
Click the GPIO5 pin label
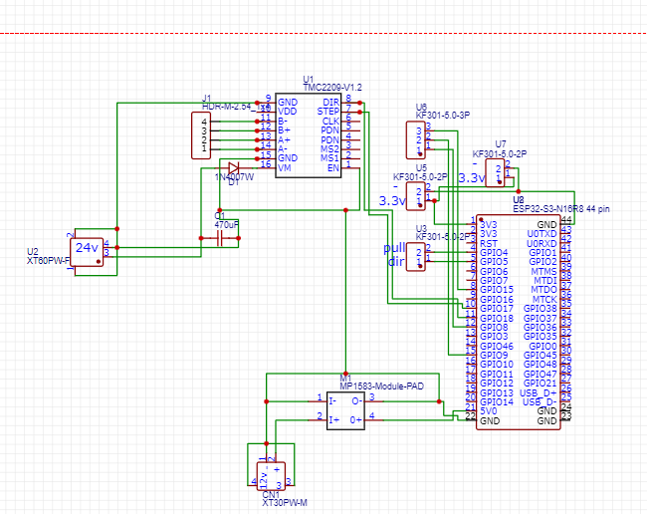click(x=494, y=262)
